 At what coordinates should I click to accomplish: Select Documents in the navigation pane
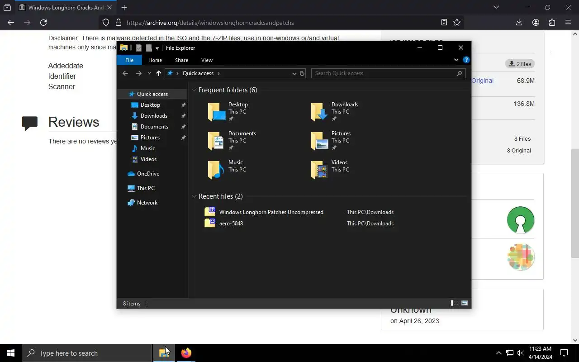click(154, 127)
